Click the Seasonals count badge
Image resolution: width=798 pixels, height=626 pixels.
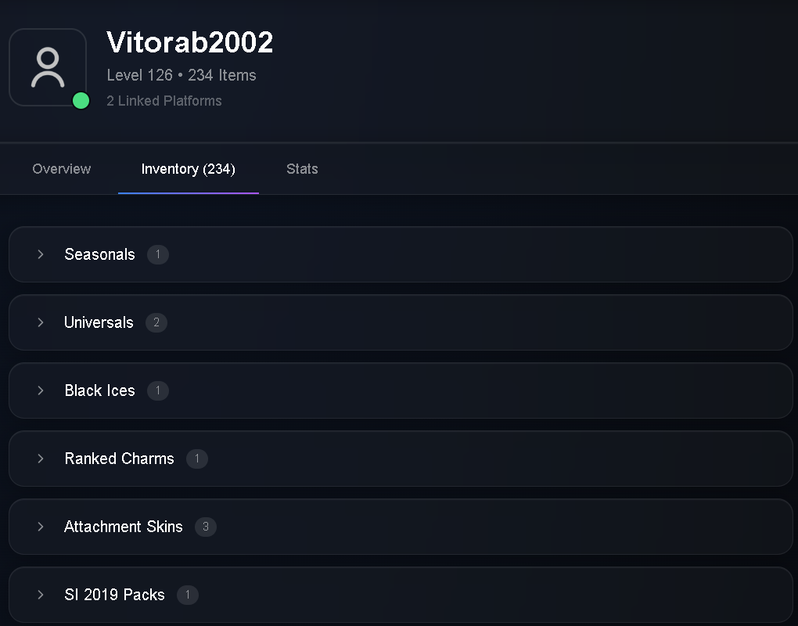tap(158, 254)
